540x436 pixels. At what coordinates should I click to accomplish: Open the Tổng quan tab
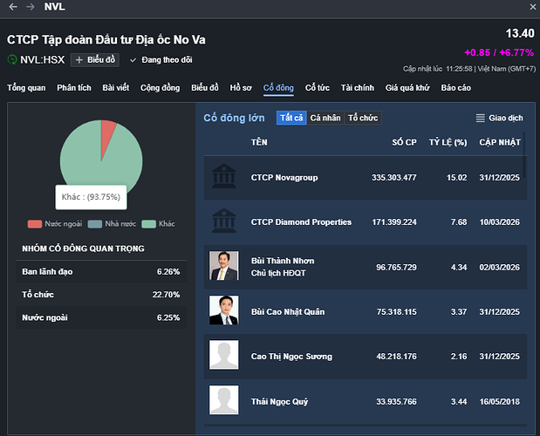(26, 88)
